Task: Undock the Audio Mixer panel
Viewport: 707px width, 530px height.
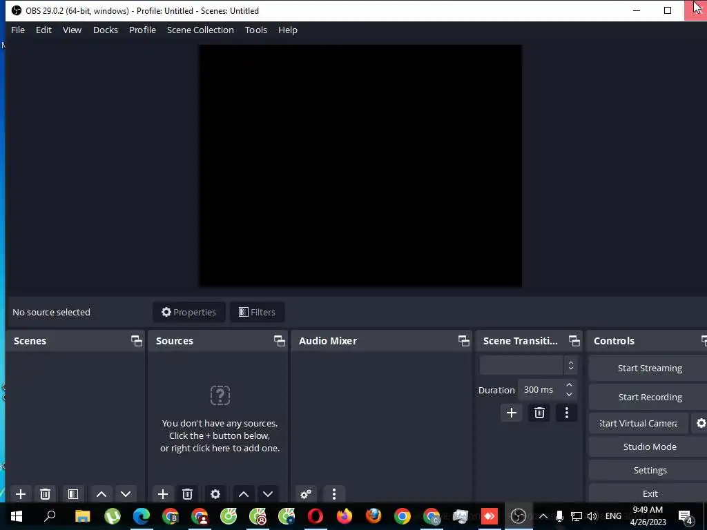Action: coord(464,341)
